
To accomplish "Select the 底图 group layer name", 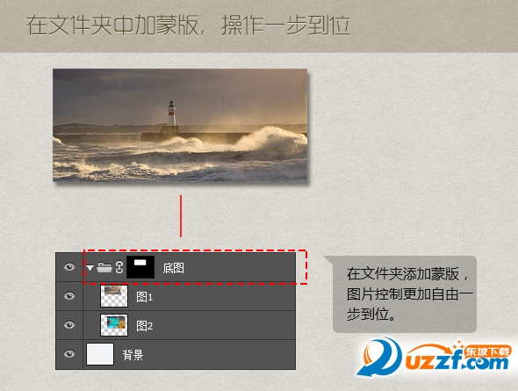I will [x=174, y=268].
